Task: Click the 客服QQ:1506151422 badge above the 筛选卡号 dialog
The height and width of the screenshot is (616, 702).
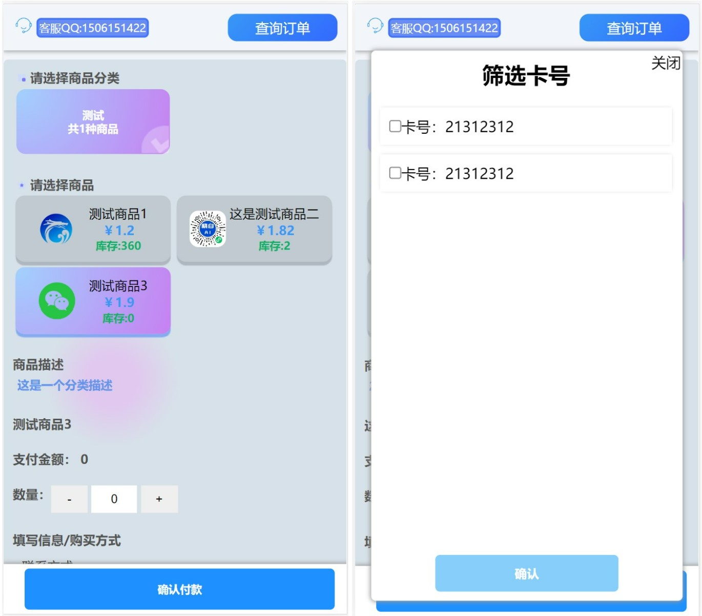Action: coord(444,28)
